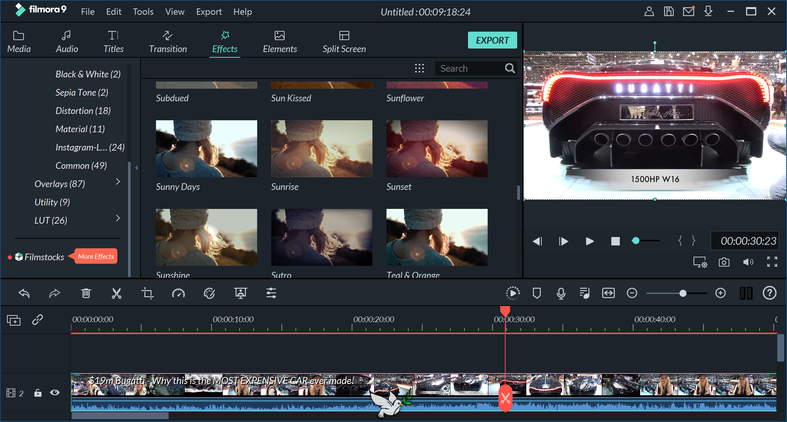Viewport: 787px width, 422px height.
Task: Select the Sunny Days effect thumbnail
Action: coord(207,149)
